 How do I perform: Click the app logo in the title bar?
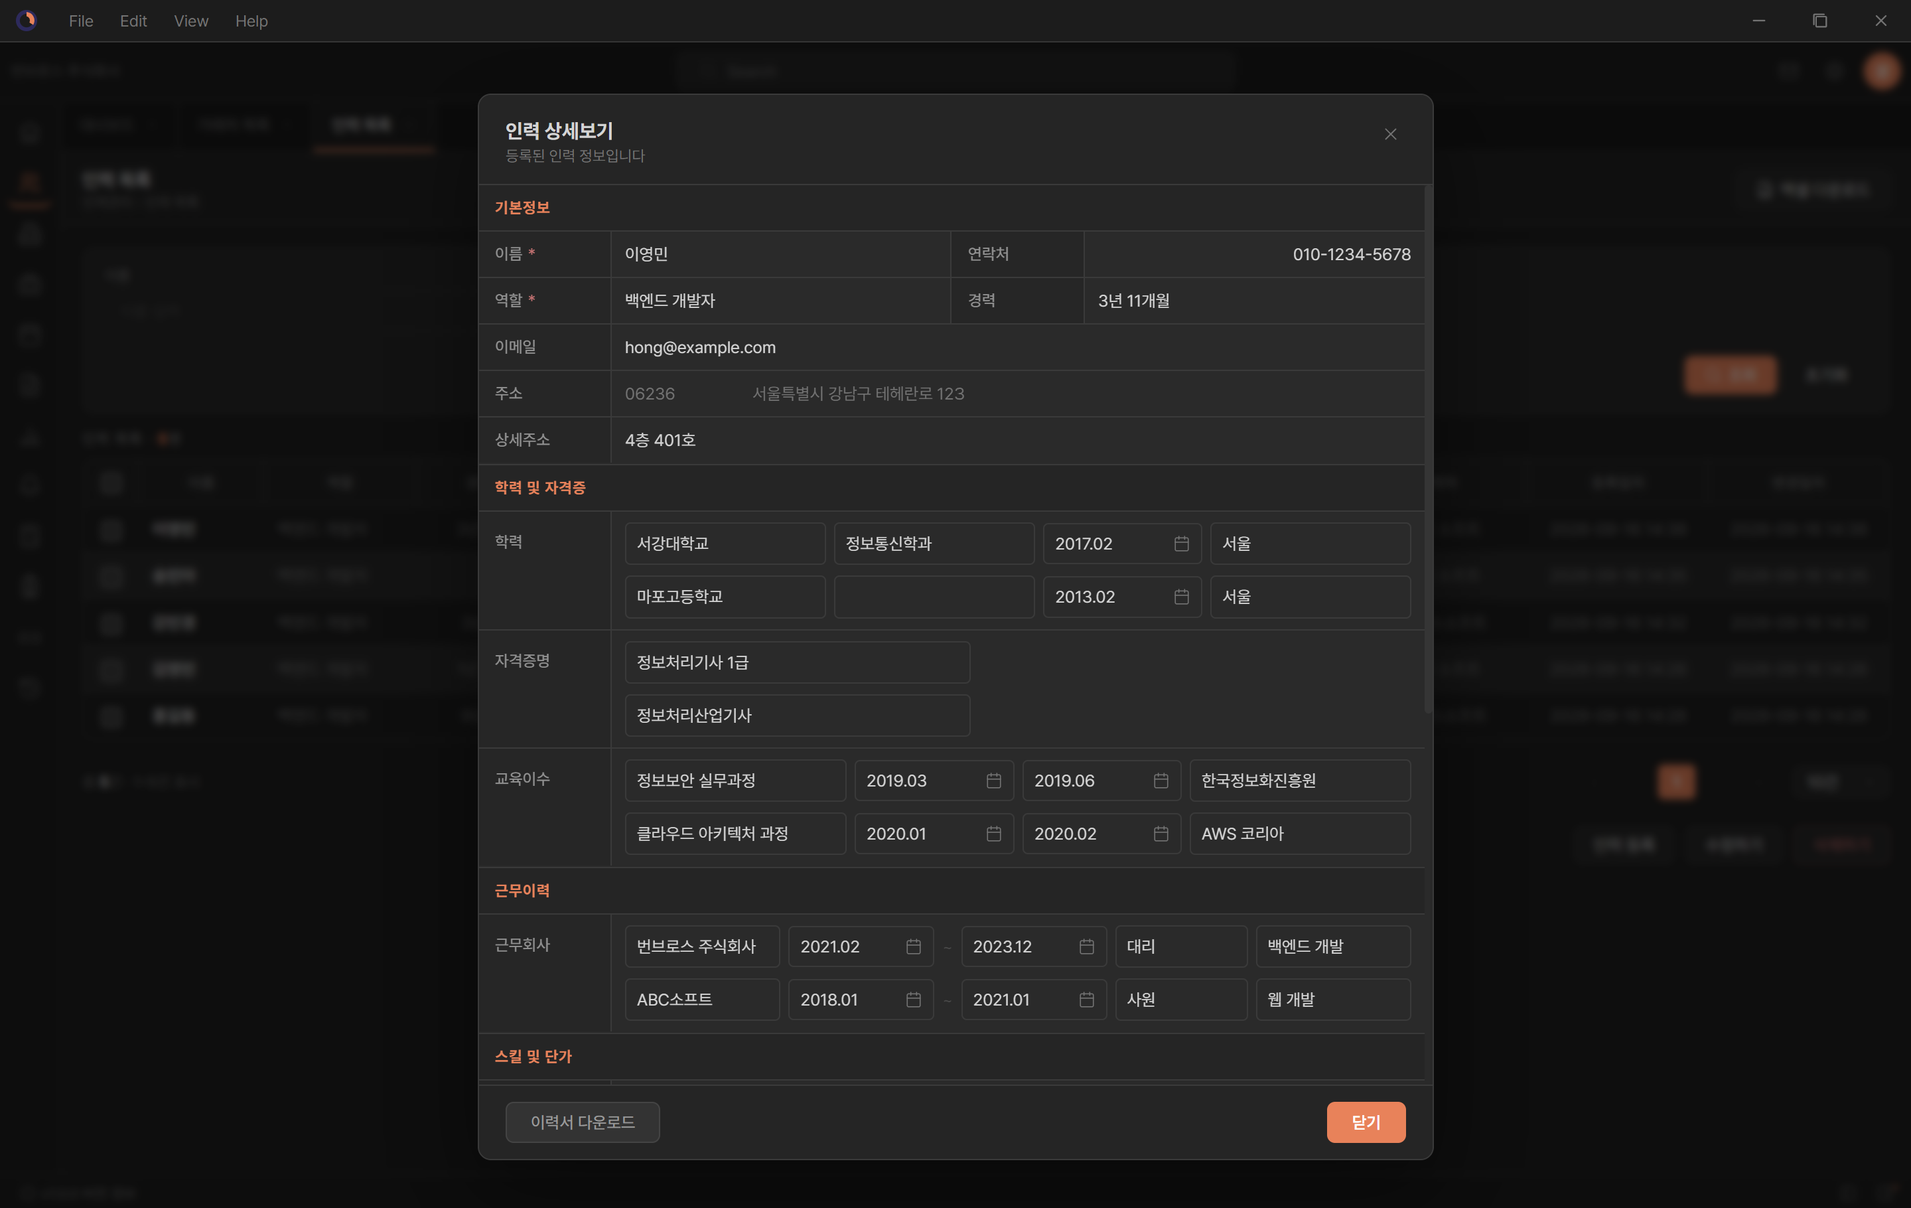(x=26, y=21)
